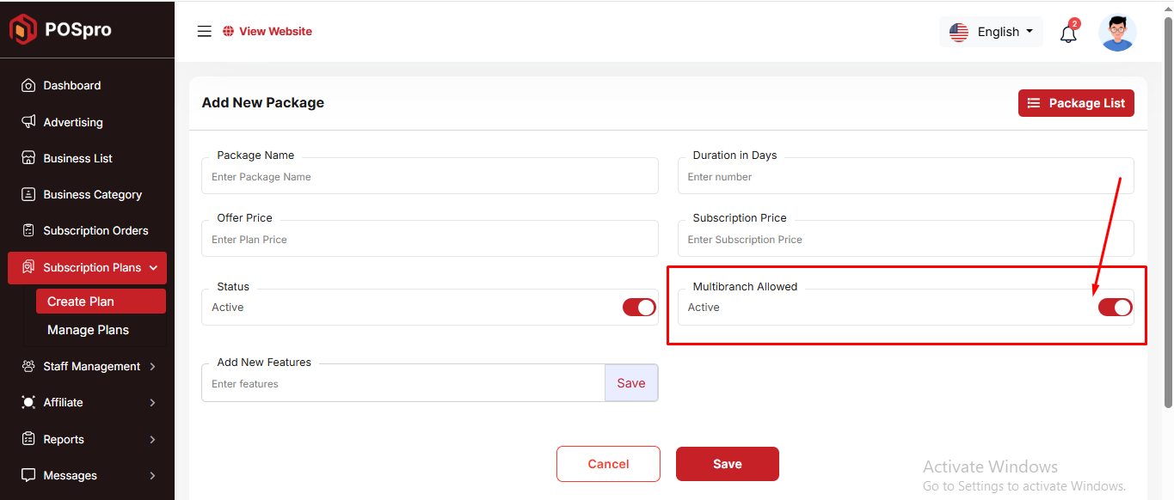This screenshot has height=500, width=1174.
Task: Click the hamburger menu icon
Action: tap(204, 32)
